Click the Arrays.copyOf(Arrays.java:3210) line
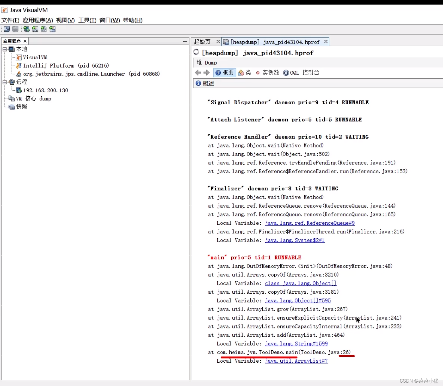This screenshot has height=386, width=443. [x=273, y=275]
